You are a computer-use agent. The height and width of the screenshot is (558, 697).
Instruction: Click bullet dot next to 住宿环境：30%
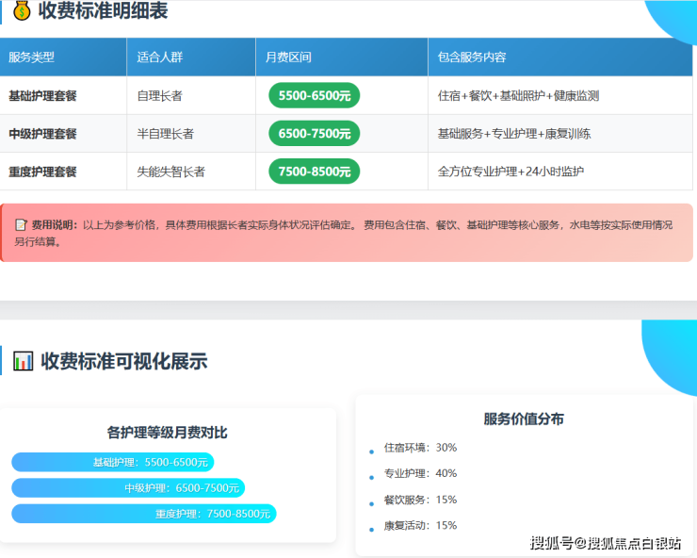(x=372, y=451)
